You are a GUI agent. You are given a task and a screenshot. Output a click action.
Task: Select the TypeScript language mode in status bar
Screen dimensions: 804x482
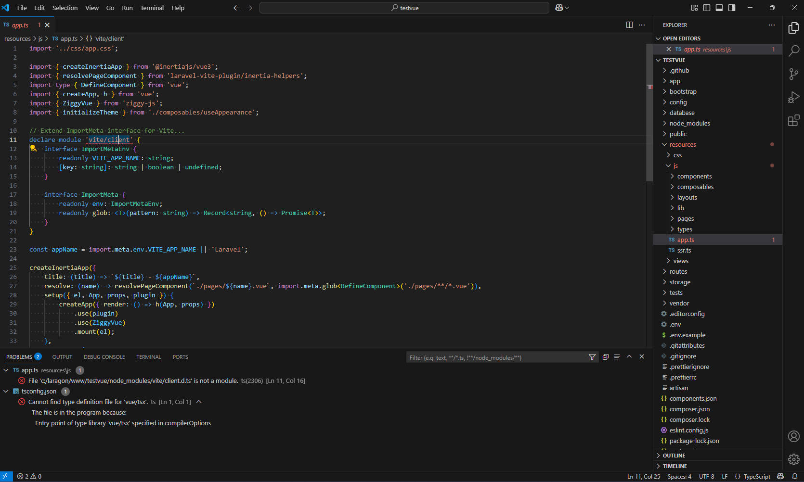[757, 476]
